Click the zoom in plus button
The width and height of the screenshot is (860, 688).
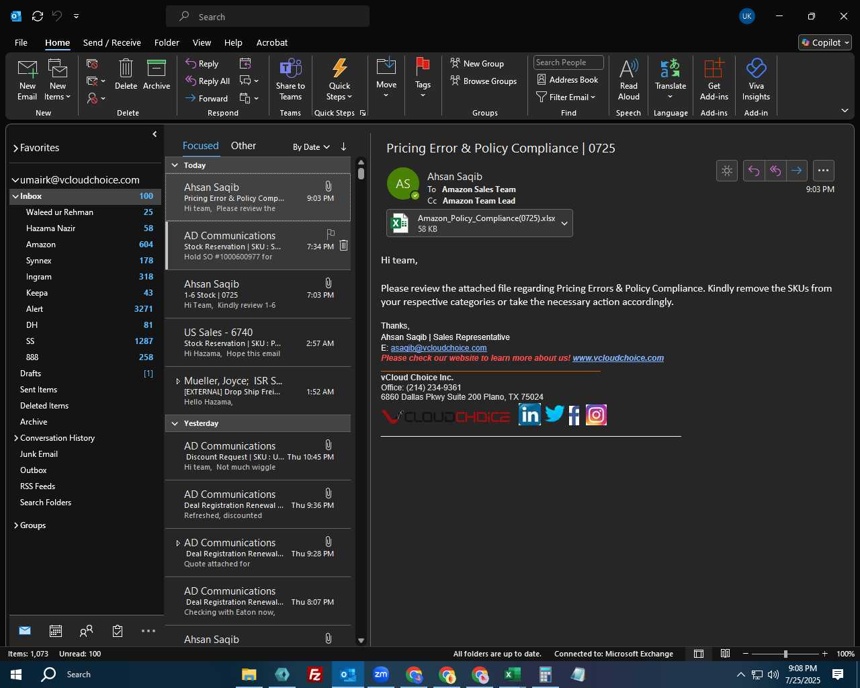pyautogui.click(x=824, y=654)
